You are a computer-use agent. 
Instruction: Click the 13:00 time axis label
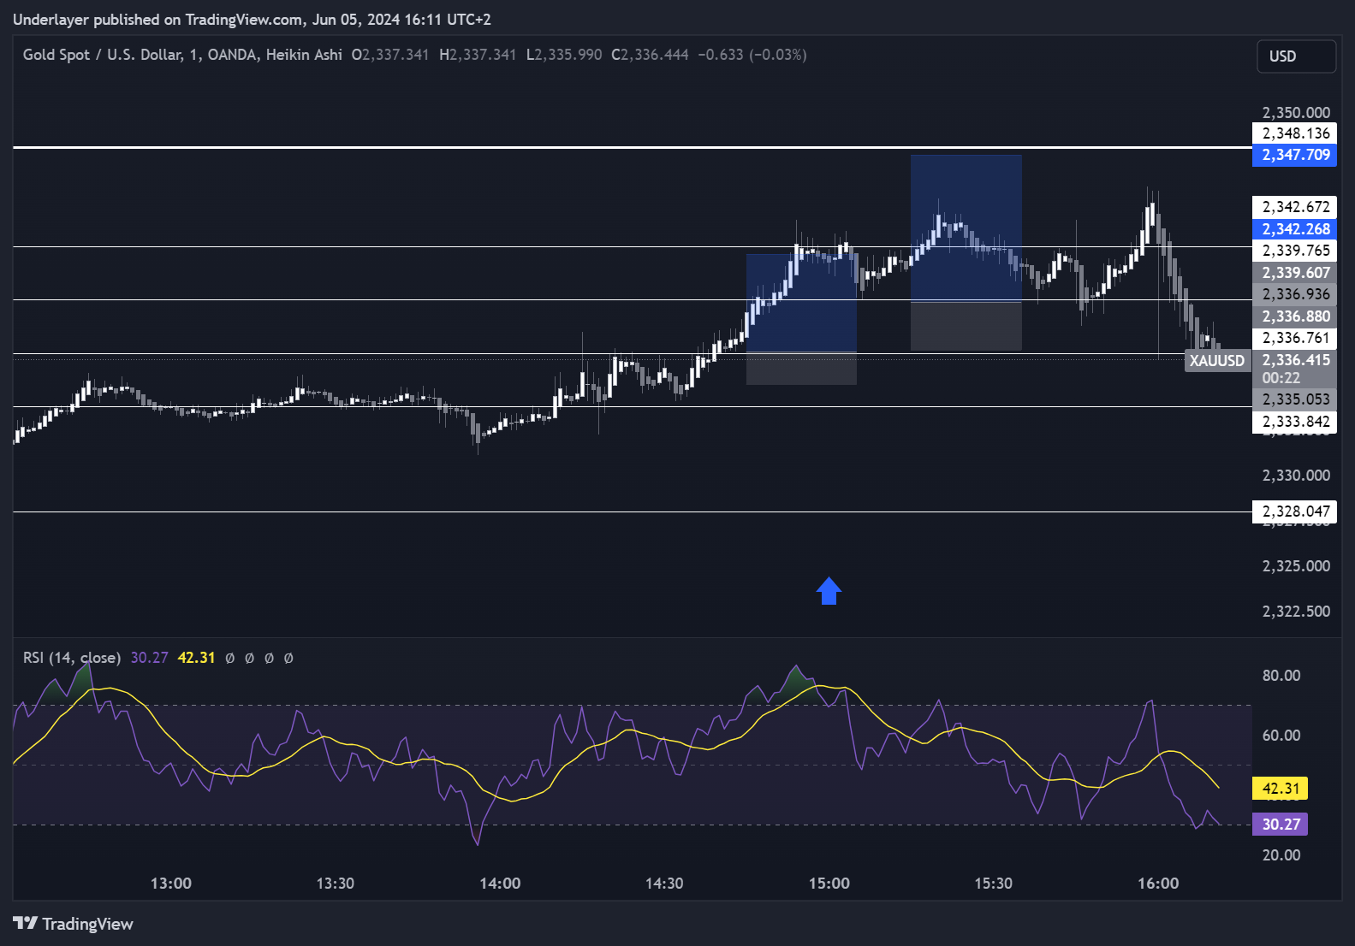(171, 884)
